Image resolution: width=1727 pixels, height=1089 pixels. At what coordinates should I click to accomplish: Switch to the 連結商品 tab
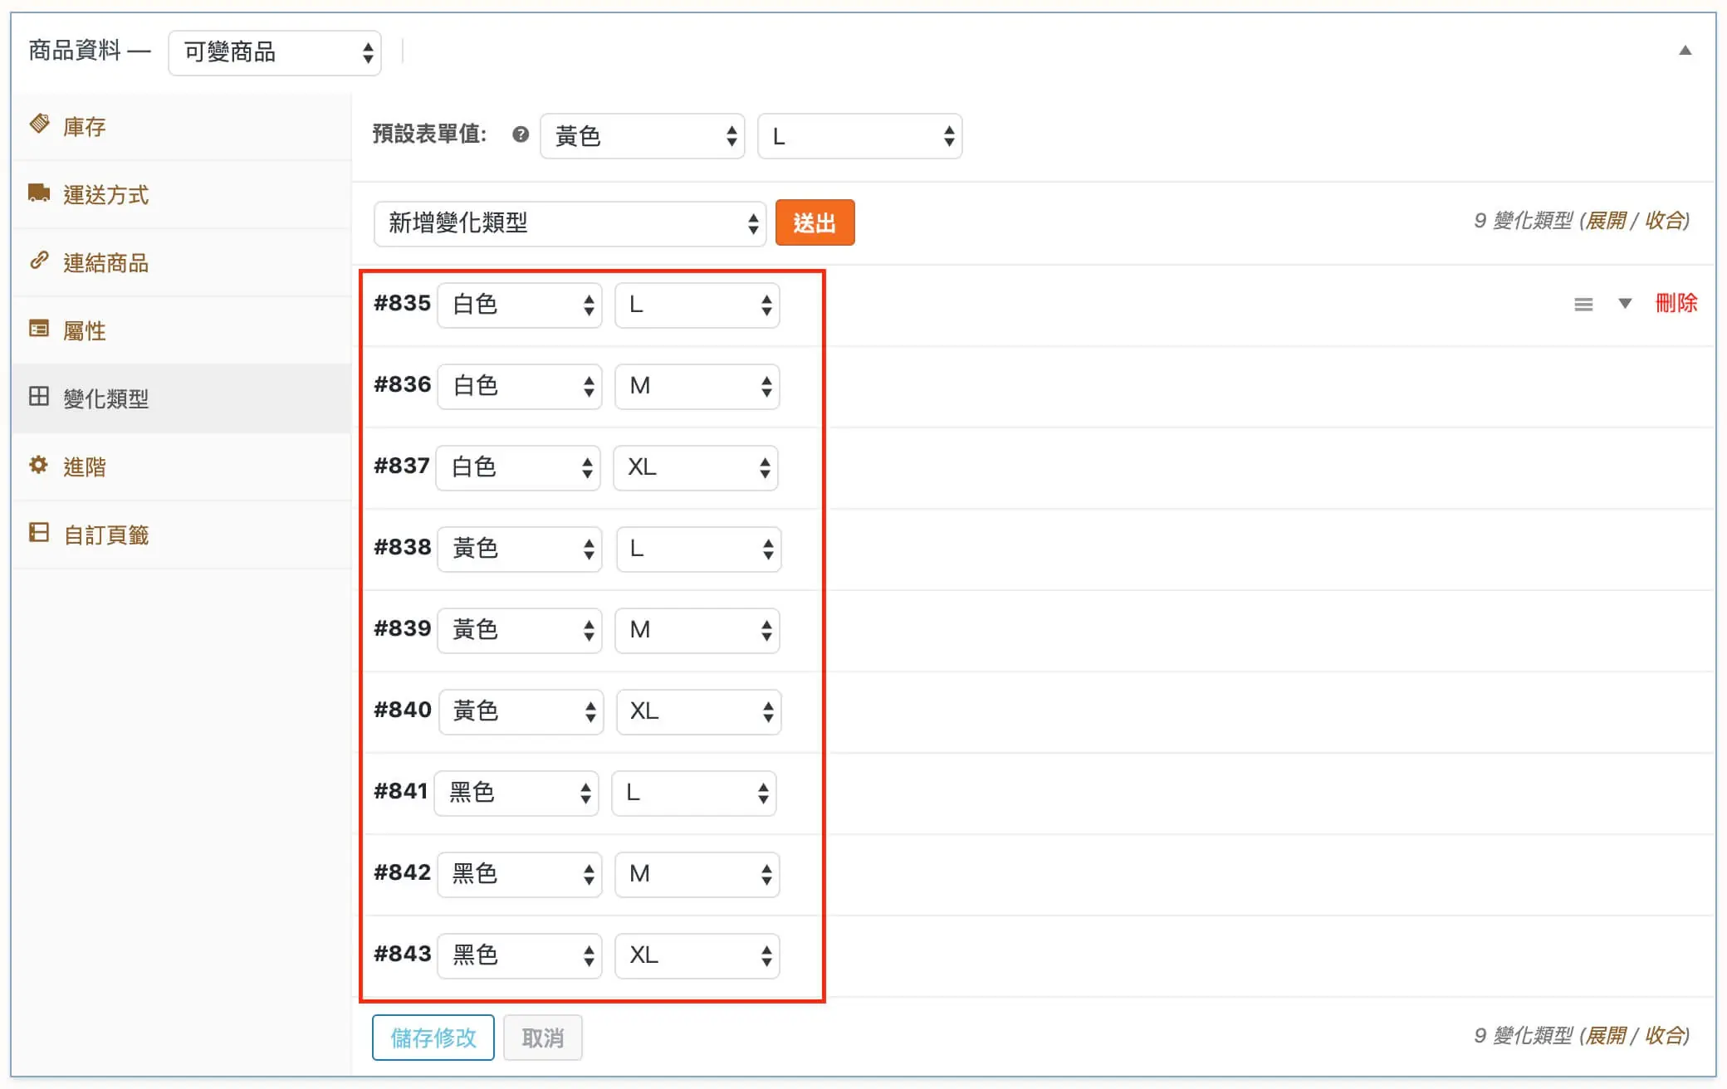tap(182, 262)
